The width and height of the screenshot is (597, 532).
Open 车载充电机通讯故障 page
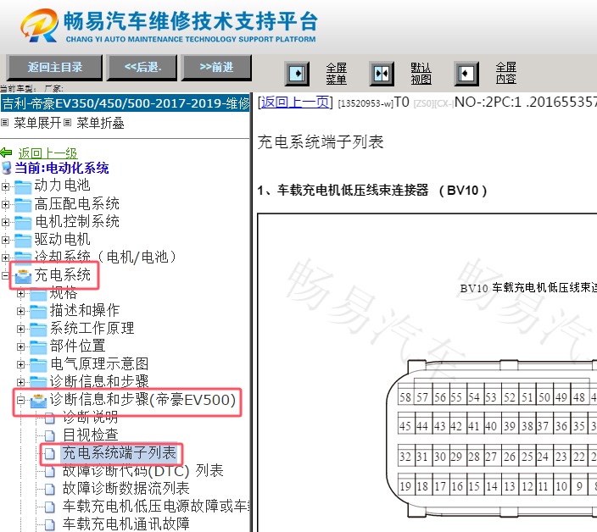coord(126,524)
